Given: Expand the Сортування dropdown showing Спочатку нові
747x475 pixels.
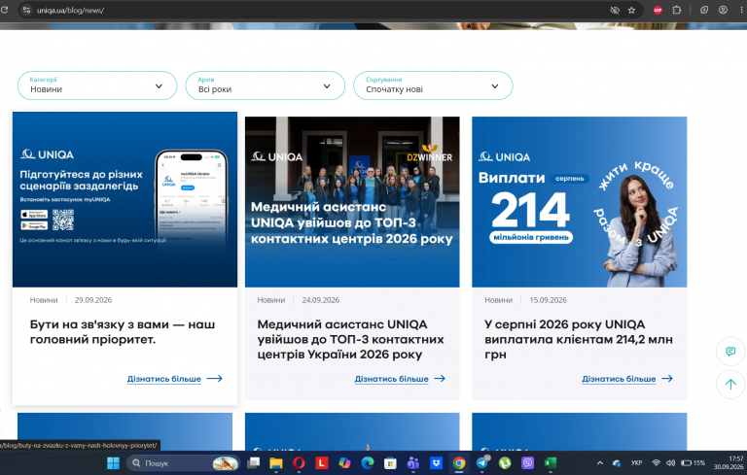Looking at the screenshot, I should click(x=433, y=85).
